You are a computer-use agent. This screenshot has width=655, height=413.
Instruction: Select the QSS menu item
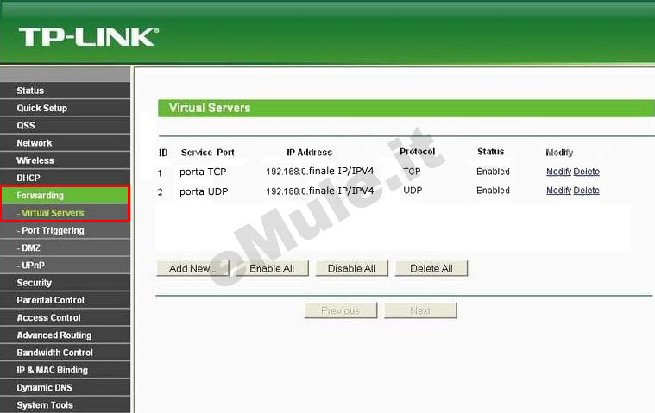click(66, 126)
